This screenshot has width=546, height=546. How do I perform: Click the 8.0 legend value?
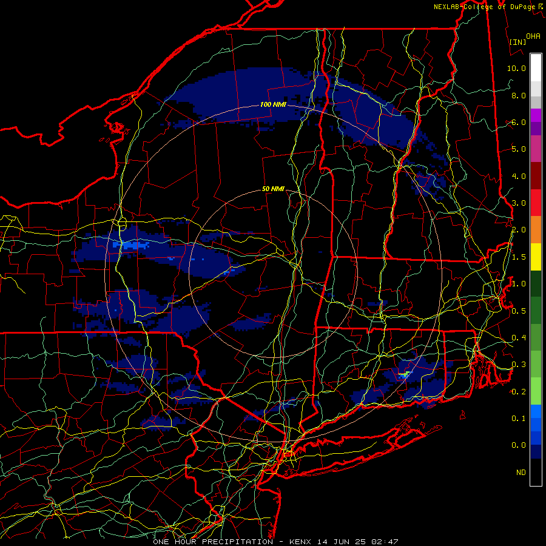pyautogui.click(x=519, y=95)
